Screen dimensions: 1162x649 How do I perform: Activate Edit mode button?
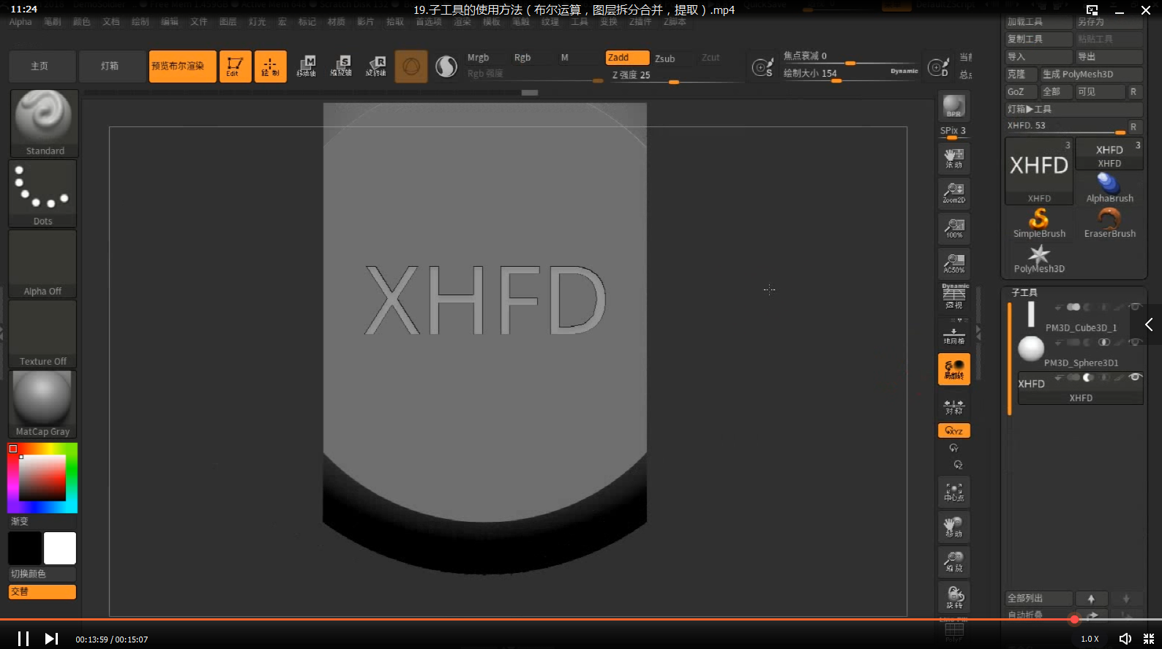[x=235, y=67]
